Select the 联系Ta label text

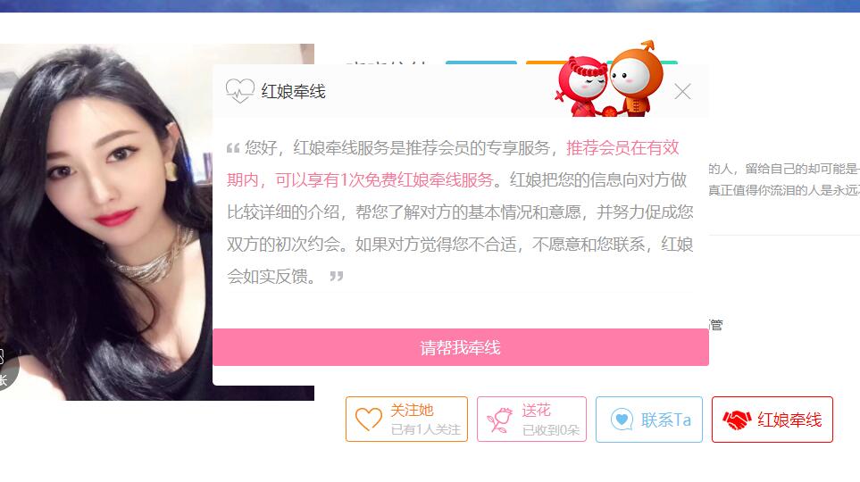coord(666,420)
